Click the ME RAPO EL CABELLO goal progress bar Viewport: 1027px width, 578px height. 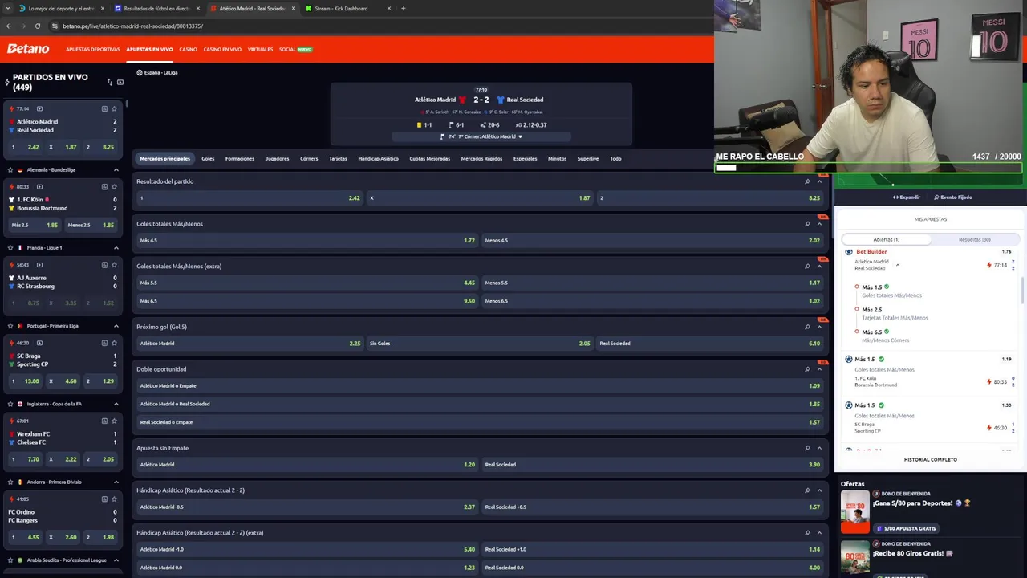click(x=868, y=168)
